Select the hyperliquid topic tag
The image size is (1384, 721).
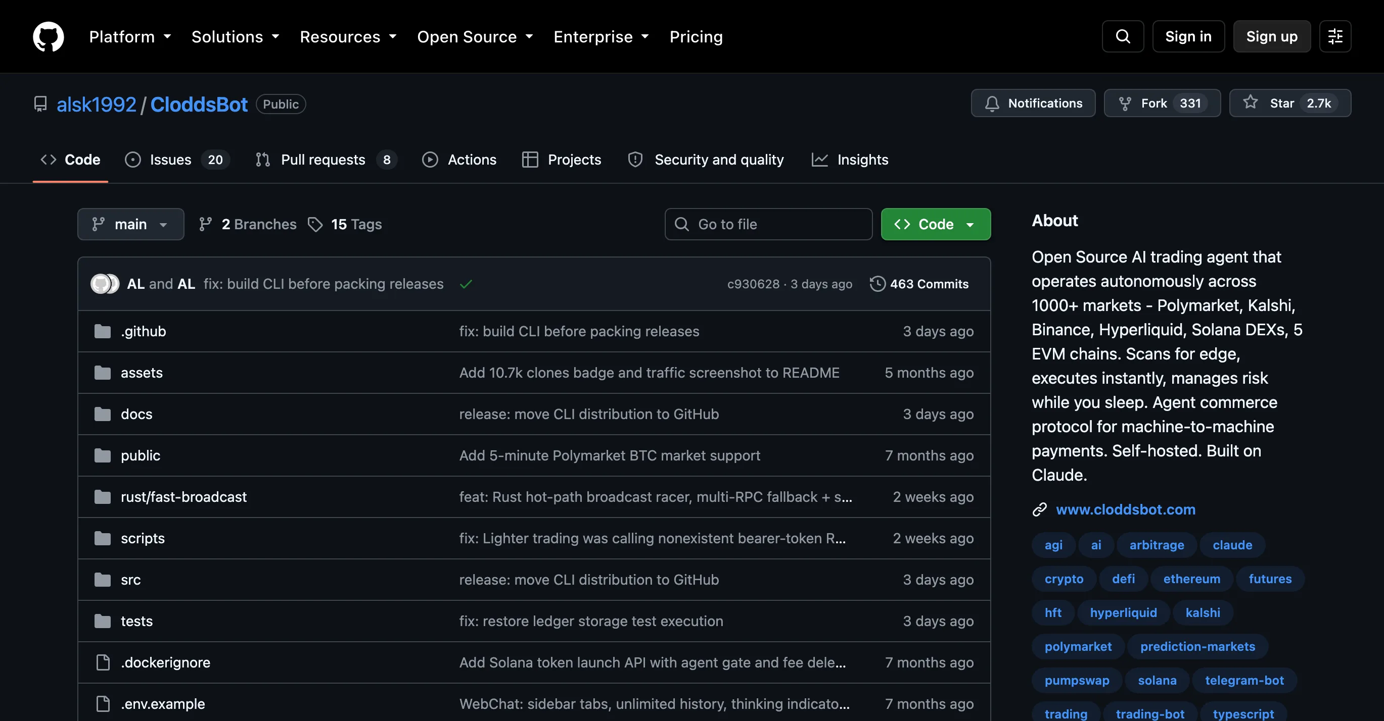pyautogui.click(x=1123, y=612)
